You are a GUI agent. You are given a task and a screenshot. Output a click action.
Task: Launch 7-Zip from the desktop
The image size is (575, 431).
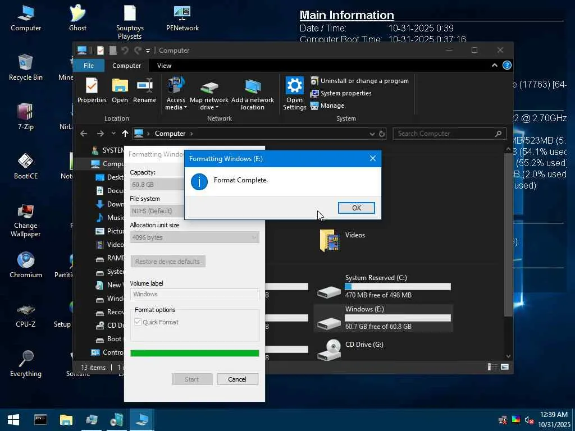pos(26,117)
